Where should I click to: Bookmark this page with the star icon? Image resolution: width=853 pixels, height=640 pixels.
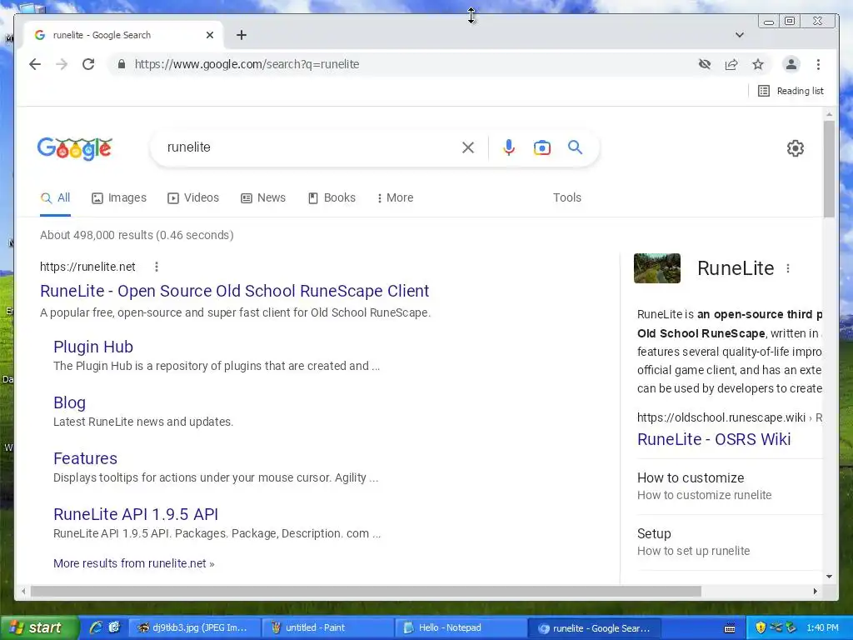[758, 64]
